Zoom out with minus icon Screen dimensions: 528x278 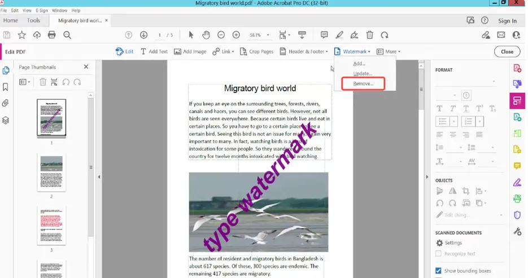coord(221,35)
